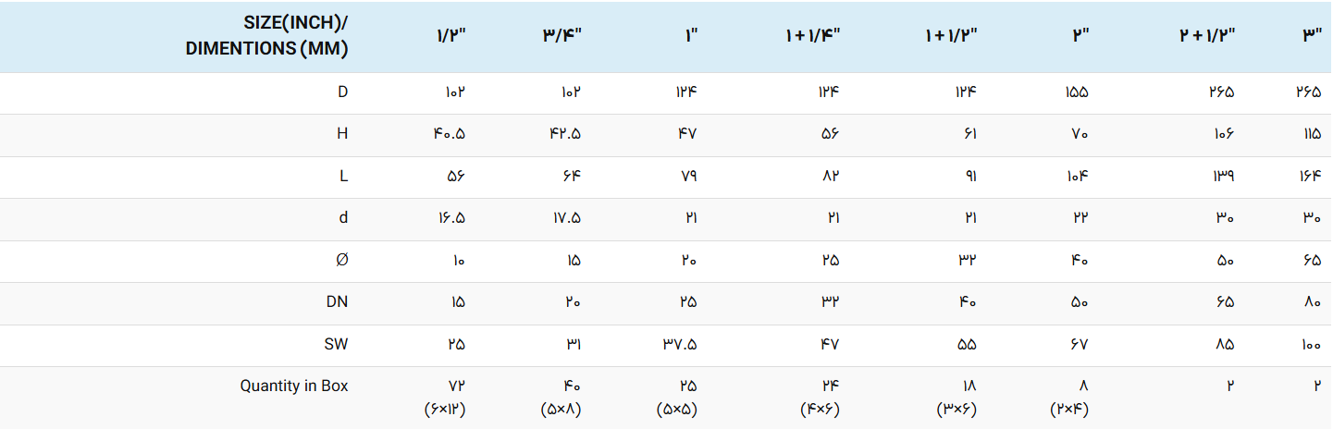Image resolution: width=1333 pixels, height=429 pixels.
Task: Select the 1/2" column header
Action: click(x=451, y=36)
